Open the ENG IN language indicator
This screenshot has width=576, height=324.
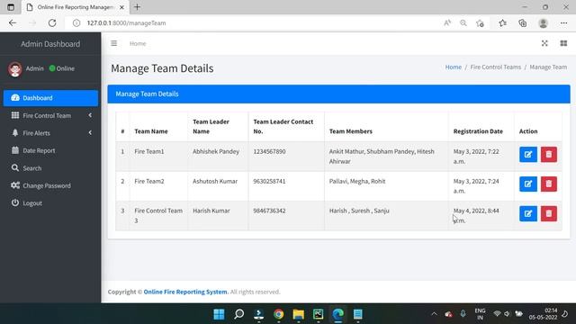(480, 314)
